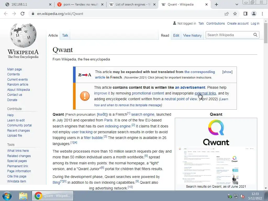Bookmark this page with the star icon

235,14
